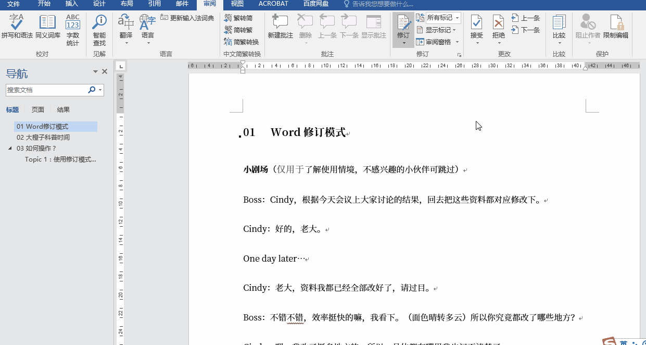The width and height of the screenshot is (646, 345).
Task: Click the 翻译 translate icon
Action: coord(125,23)
